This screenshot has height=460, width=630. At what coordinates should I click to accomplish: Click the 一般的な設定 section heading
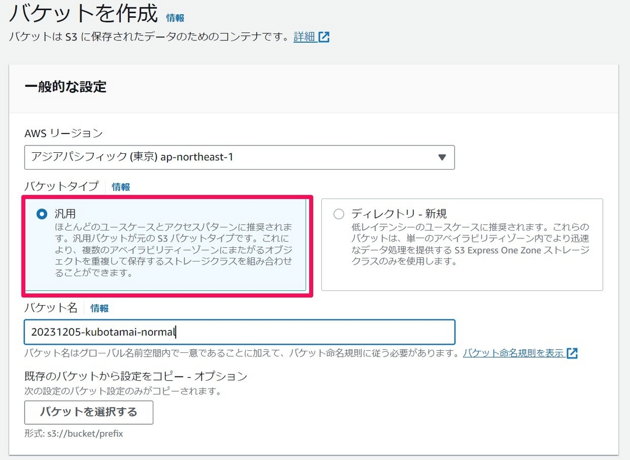point(66,87)
